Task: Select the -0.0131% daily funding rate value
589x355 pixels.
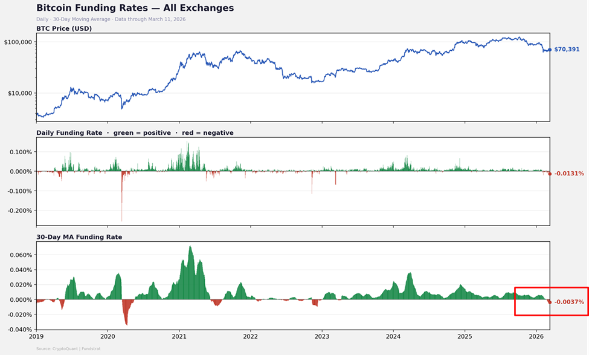Action: click(569, 174)
